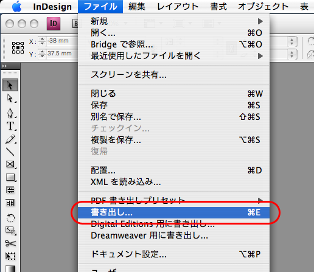Choose 配置... menu item

pyautogui.click(x=174, y=170)
